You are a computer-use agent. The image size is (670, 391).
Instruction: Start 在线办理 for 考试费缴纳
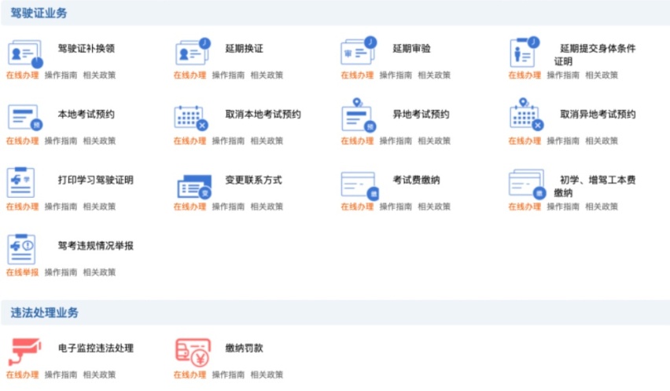click(357, 206)
